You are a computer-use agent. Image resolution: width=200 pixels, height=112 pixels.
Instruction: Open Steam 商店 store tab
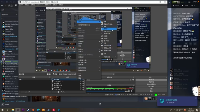coord(10,5)
